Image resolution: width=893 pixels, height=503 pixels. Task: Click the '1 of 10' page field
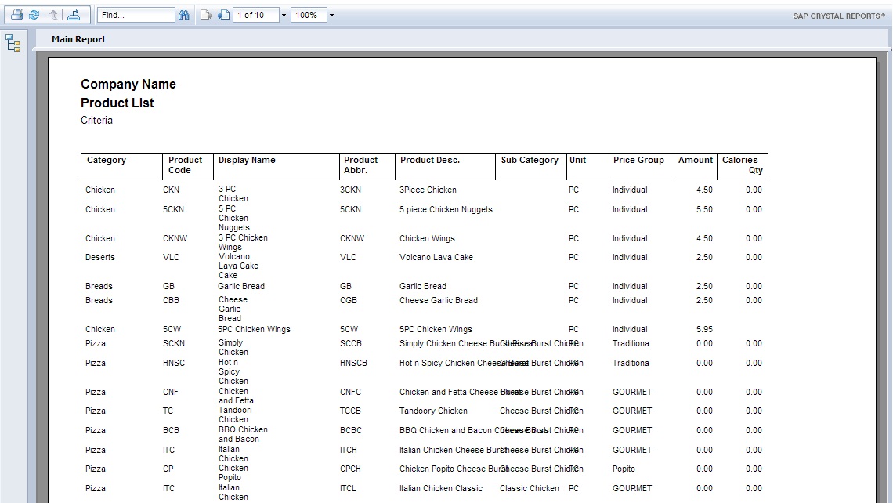pyautogui.click(x=256, y=15)
